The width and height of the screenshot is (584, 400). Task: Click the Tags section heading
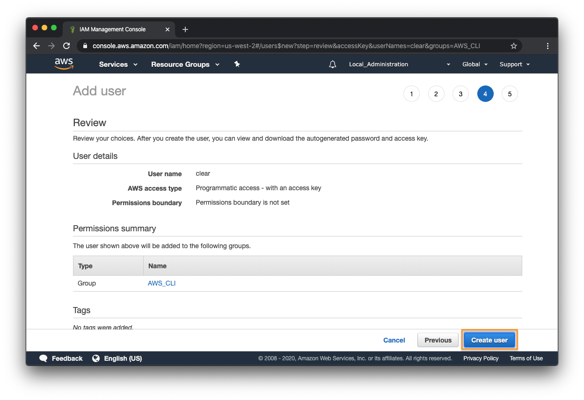click(x=82, y=310)
